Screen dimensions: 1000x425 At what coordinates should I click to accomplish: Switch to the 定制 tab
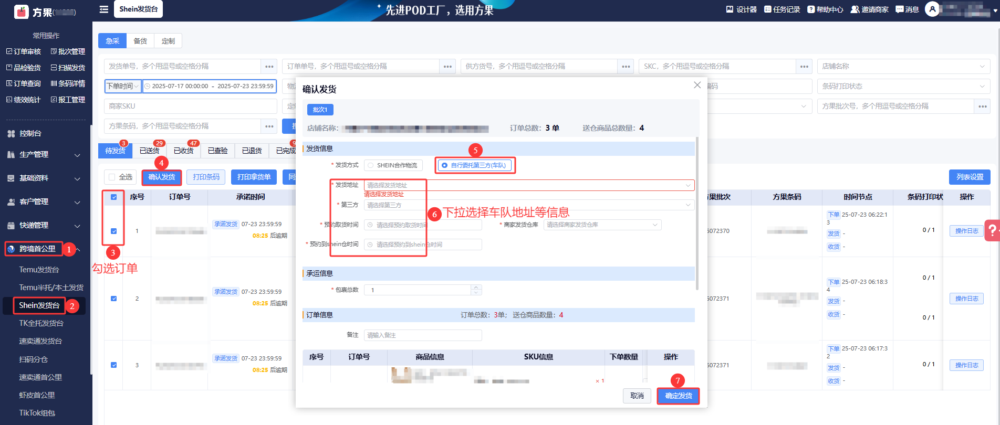coord(168,41)
